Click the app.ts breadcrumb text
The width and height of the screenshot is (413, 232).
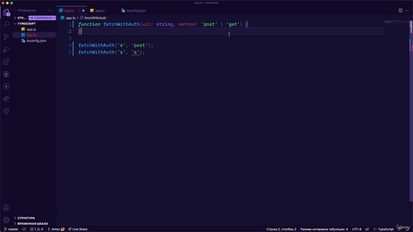70,18
